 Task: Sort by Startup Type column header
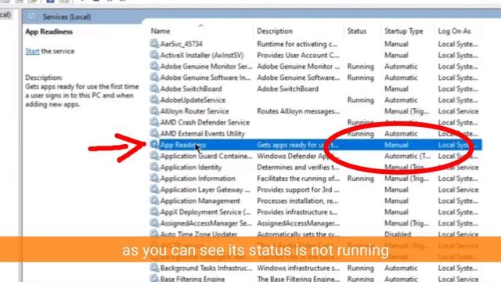(x=404, y=31)
